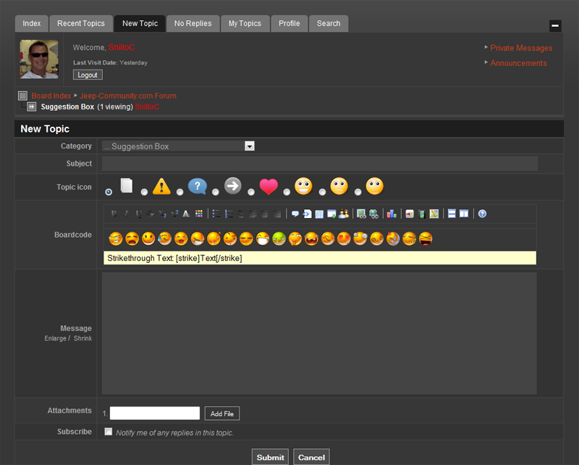Enlarge the message text area
This screenshot has width=579, height=465.
56,338
